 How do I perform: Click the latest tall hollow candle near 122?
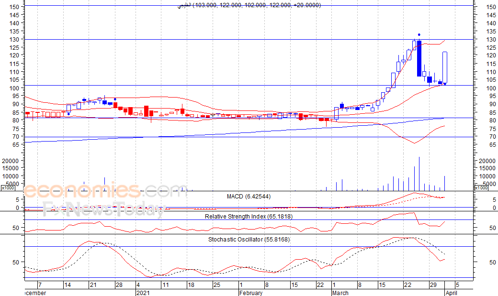coord(445,67)
